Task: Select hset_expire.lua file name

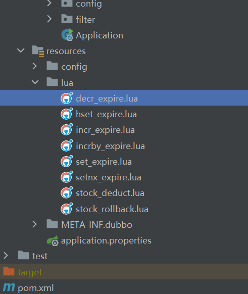Action: coord(106,114)
